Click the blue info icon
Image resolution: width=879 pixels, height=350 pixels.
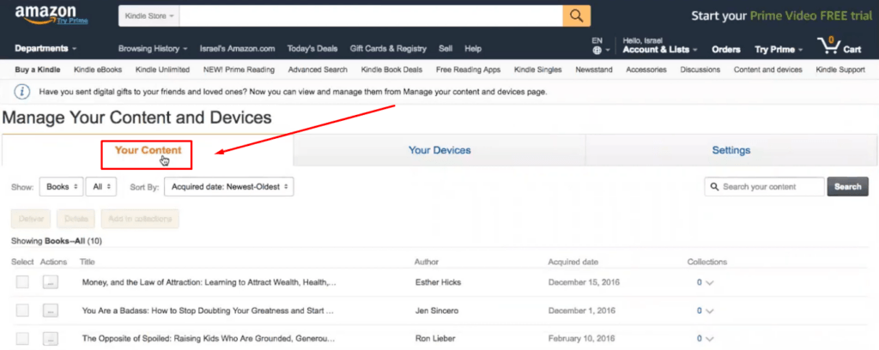click(21, 92)
